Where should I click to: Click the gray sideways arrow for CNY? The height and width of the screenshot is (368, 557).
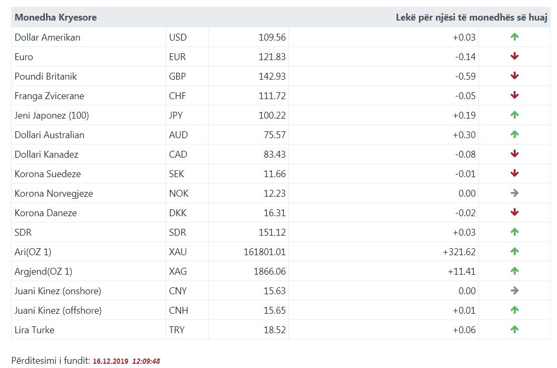click(x=514, y=291)
